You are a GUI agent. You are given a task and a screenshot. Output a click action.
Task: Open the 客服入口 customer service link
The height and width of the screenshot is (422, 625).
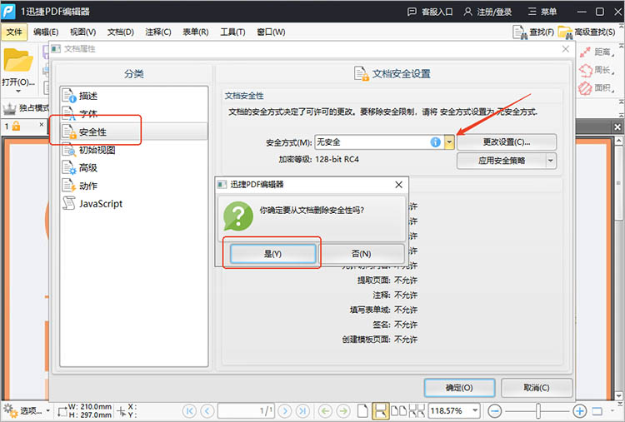pyautogui.click(x=430, y=12)
